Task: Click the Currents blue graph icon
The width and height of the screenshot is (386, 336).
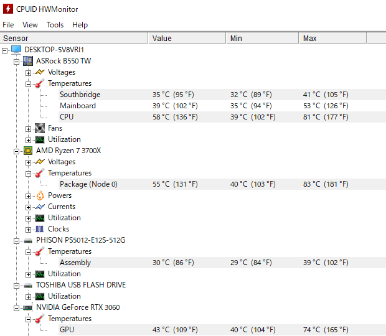Action: pyautogui.click(x=40, y=207)
